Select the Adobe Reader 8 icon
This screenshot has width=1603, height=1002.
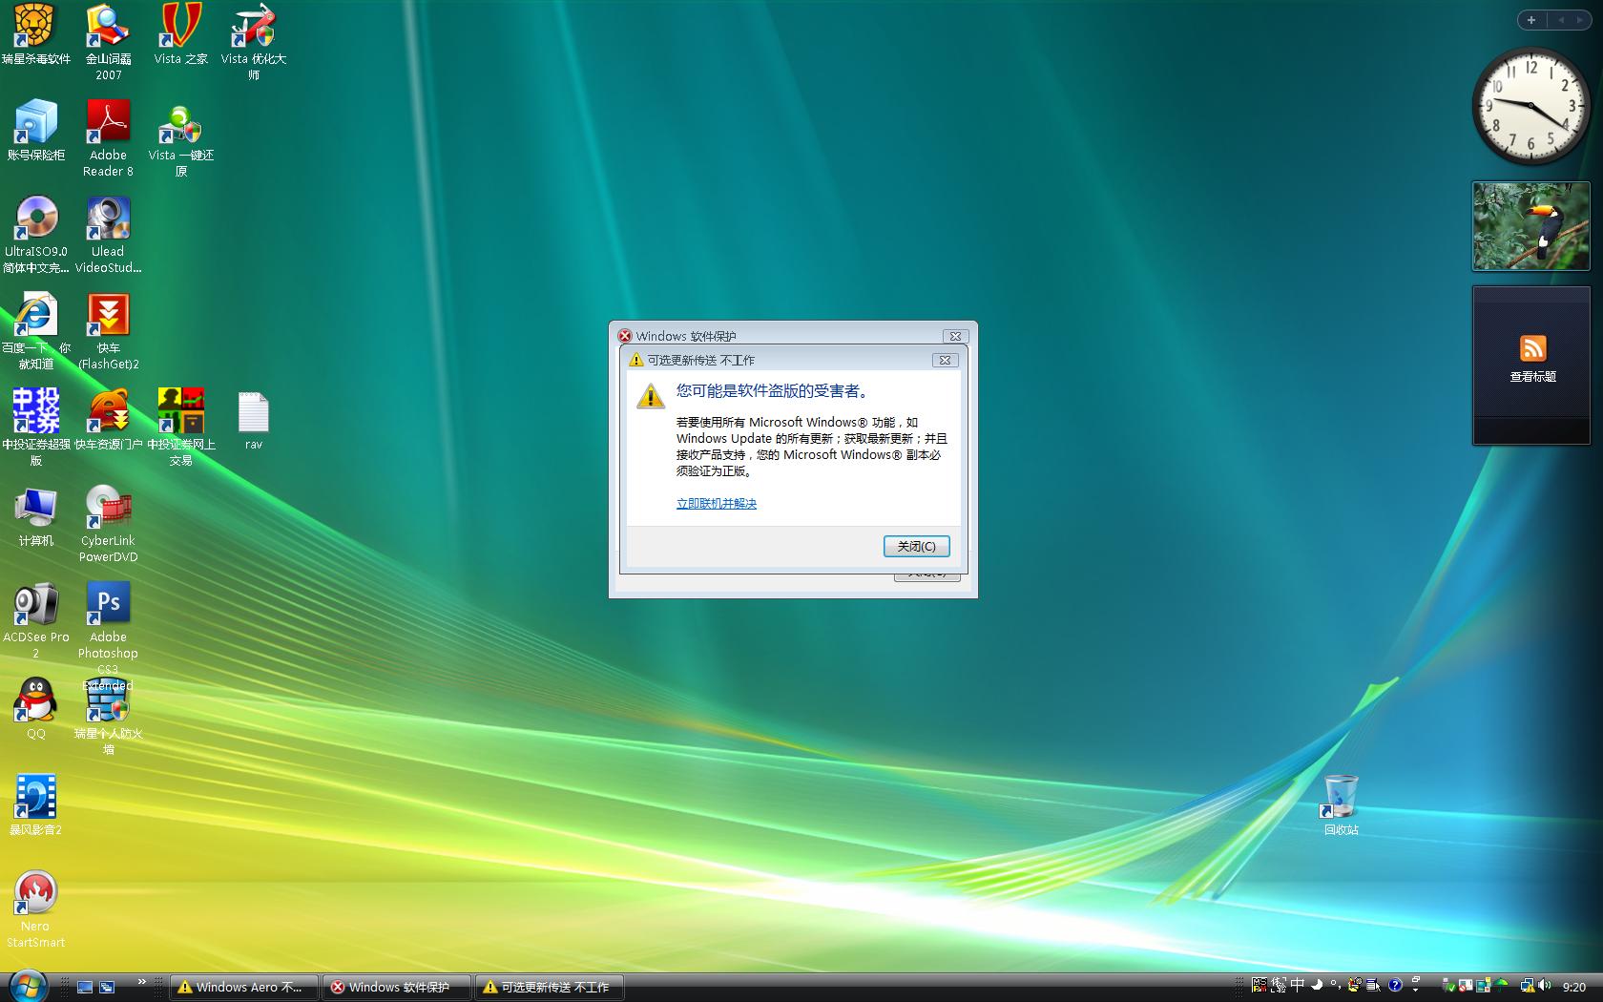[x=108, y=139]
